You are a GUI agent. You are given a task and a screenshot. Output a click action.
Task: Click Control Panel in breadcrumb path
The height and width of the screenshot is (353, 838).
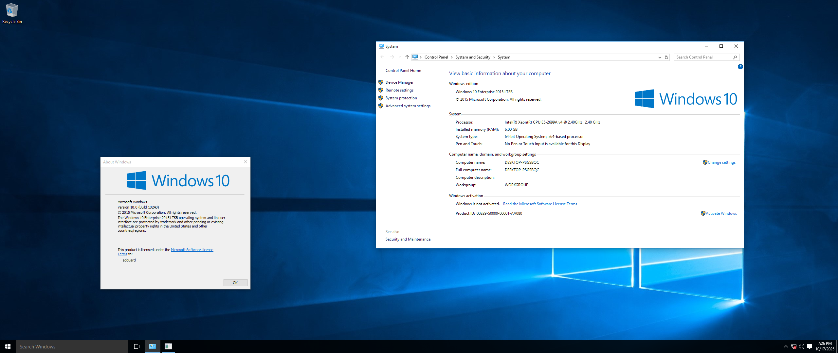click(436, 57)
